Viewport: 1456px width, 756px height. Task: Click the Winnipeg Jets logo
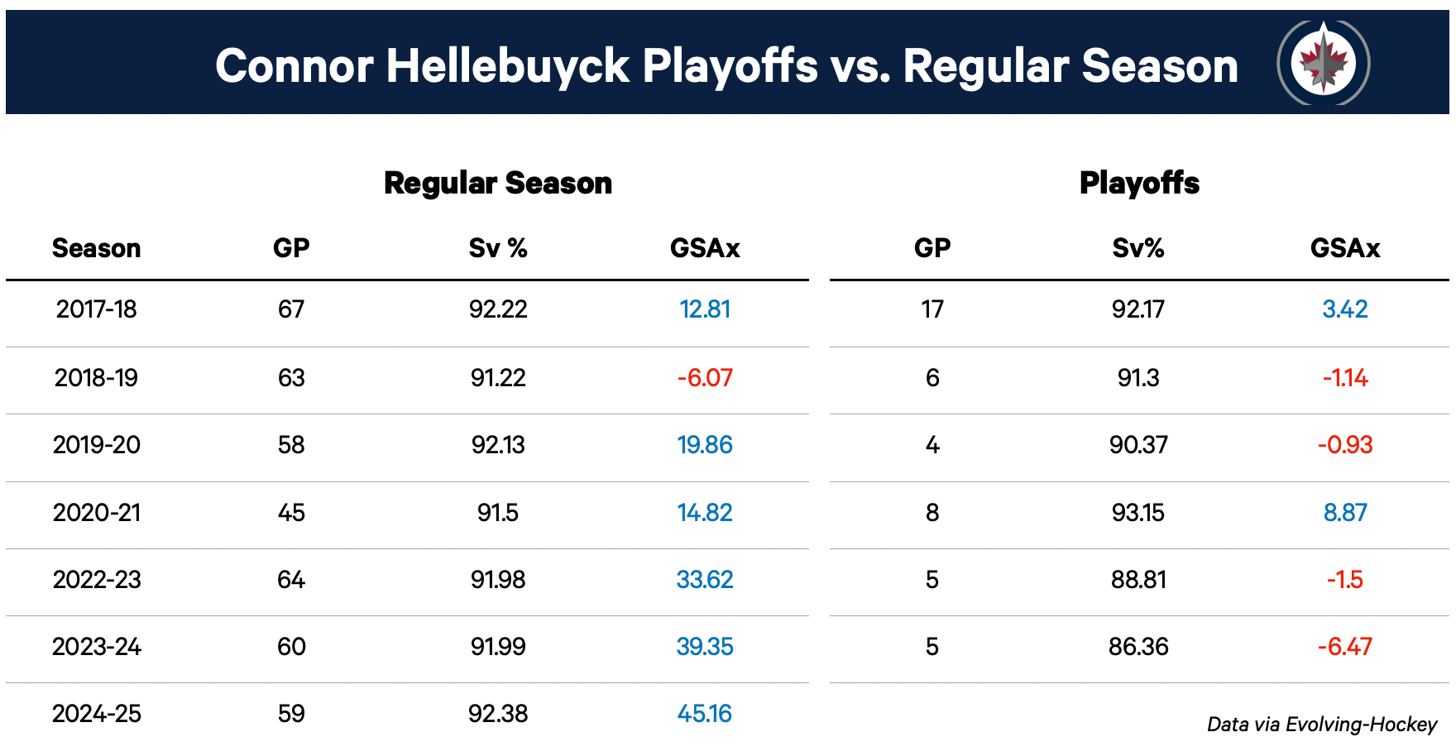coord(1323,63)
